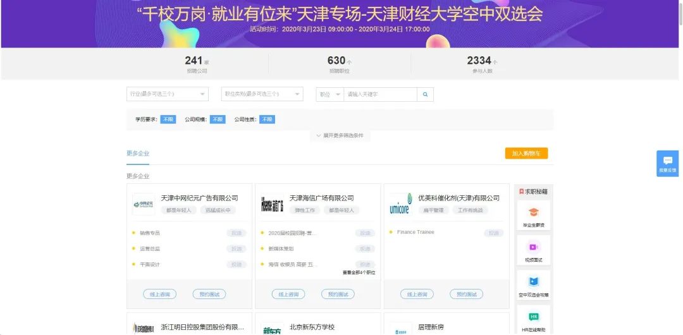Click the 新东方 school logo
The image size is (683, 335).
(272, 329)
